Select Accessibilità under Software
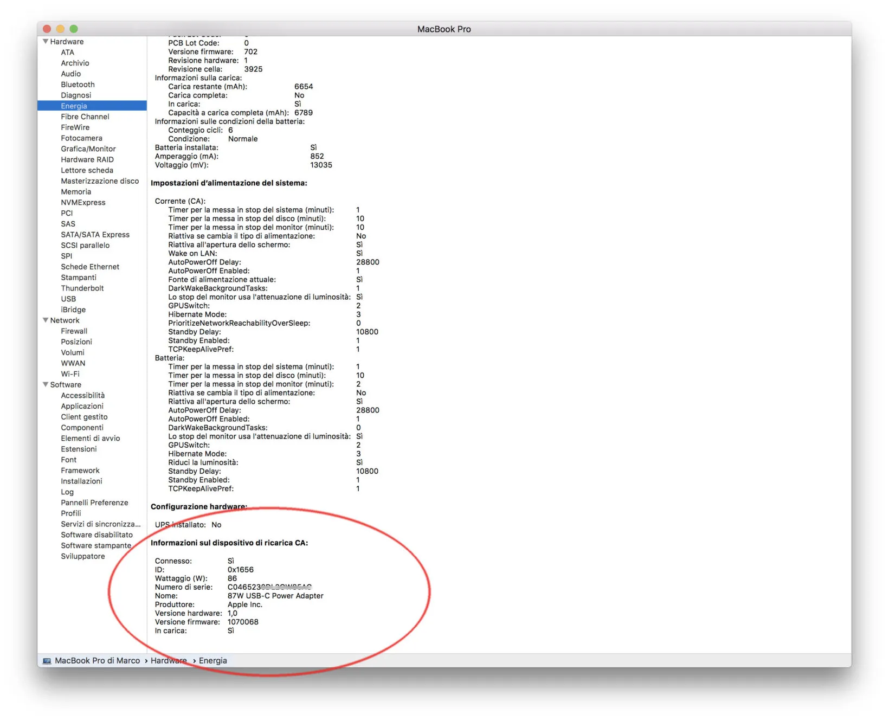 [x=83, y=396]
